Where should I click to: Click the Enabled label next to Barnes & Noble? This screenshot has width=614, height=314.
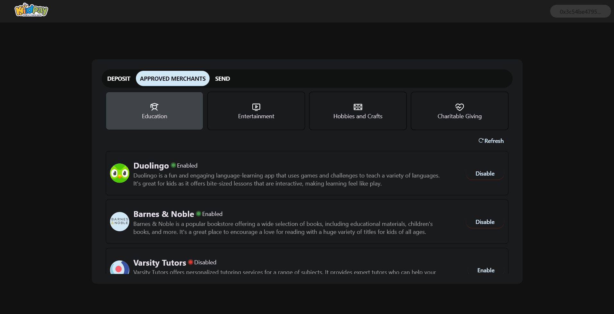click(x=212, y=214)
